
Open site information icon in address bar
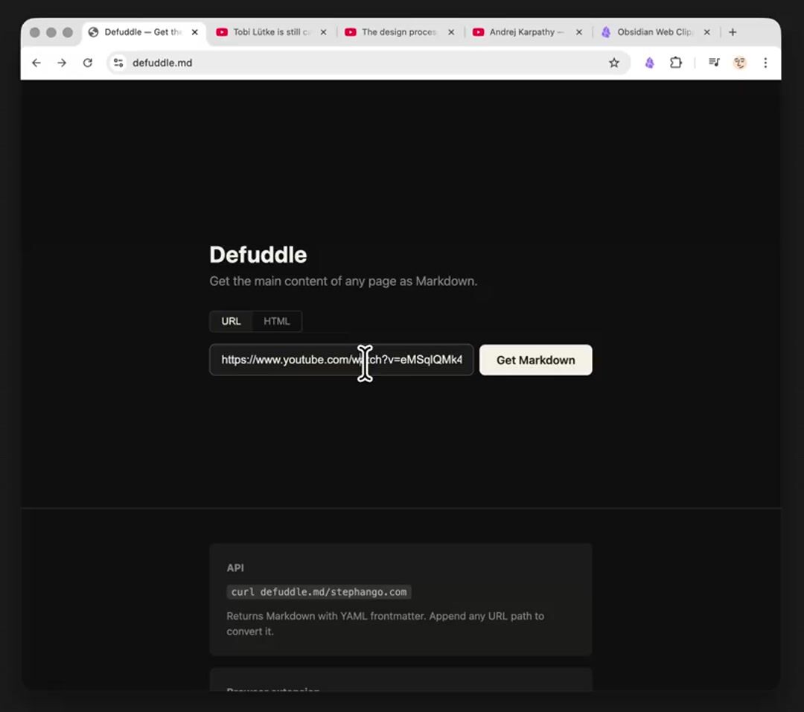[x=118, y=63]
